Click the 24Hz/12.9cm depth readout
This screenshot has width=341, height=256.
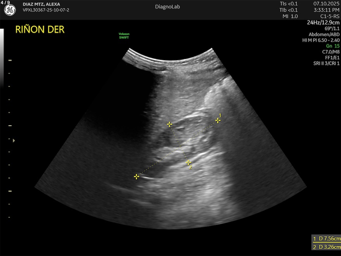pos(323,22)
